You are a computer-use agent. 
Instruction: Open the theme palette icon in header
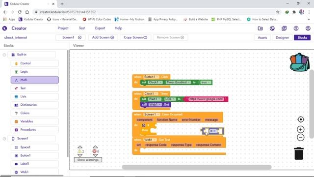tap(272, 29)
